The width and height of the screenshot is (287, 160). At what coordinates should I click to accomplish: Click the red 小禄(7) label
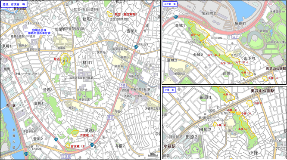246,114
